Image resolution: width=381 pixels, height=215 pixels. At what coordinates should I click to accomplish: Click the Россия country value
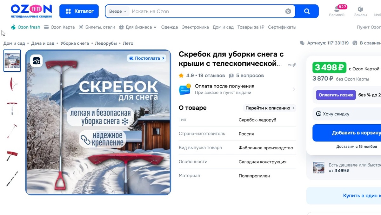[x=246, y=134]
